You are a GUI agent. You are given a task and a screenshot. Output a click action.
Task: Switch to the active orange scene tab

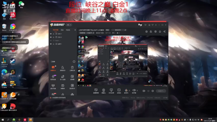click(x=56, y=30)
